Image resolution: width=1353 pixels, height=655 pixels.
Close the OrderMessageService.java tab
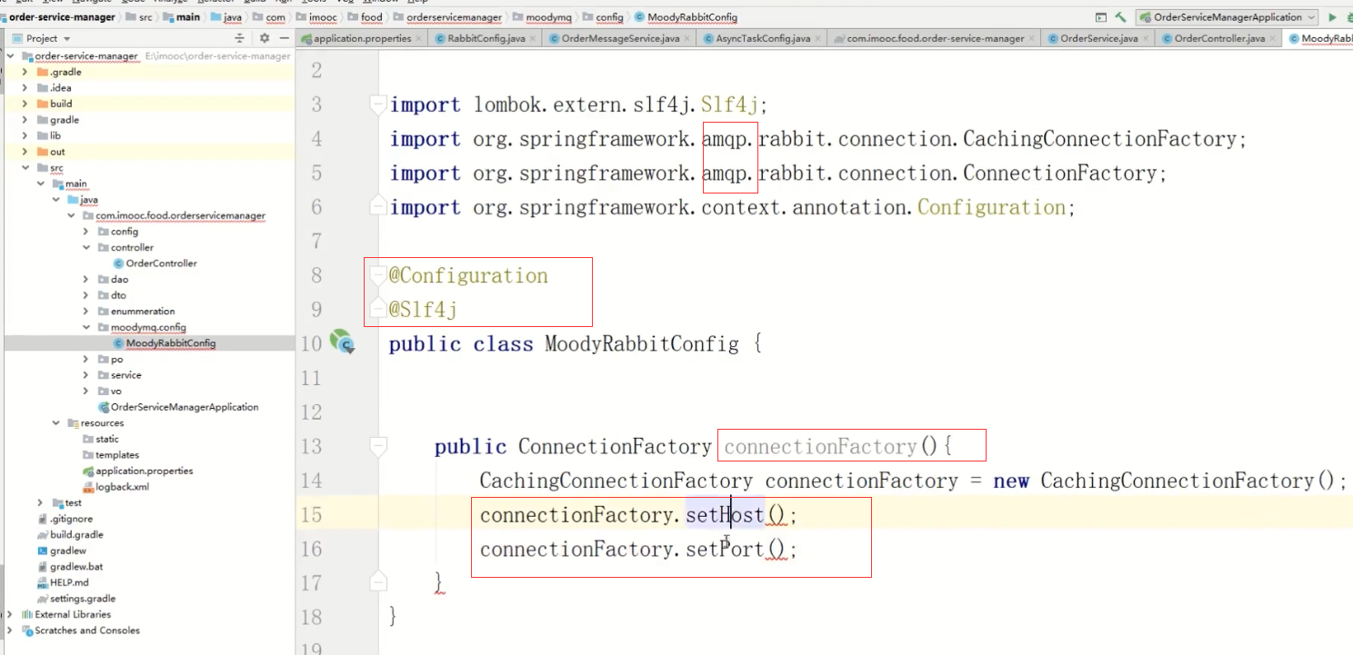pyautogui.click(x=687, y=38)
